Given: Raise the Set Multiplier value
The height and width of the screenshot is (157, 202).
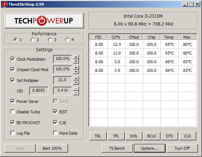Looking at the screenshot, I should tap(76, 78).
